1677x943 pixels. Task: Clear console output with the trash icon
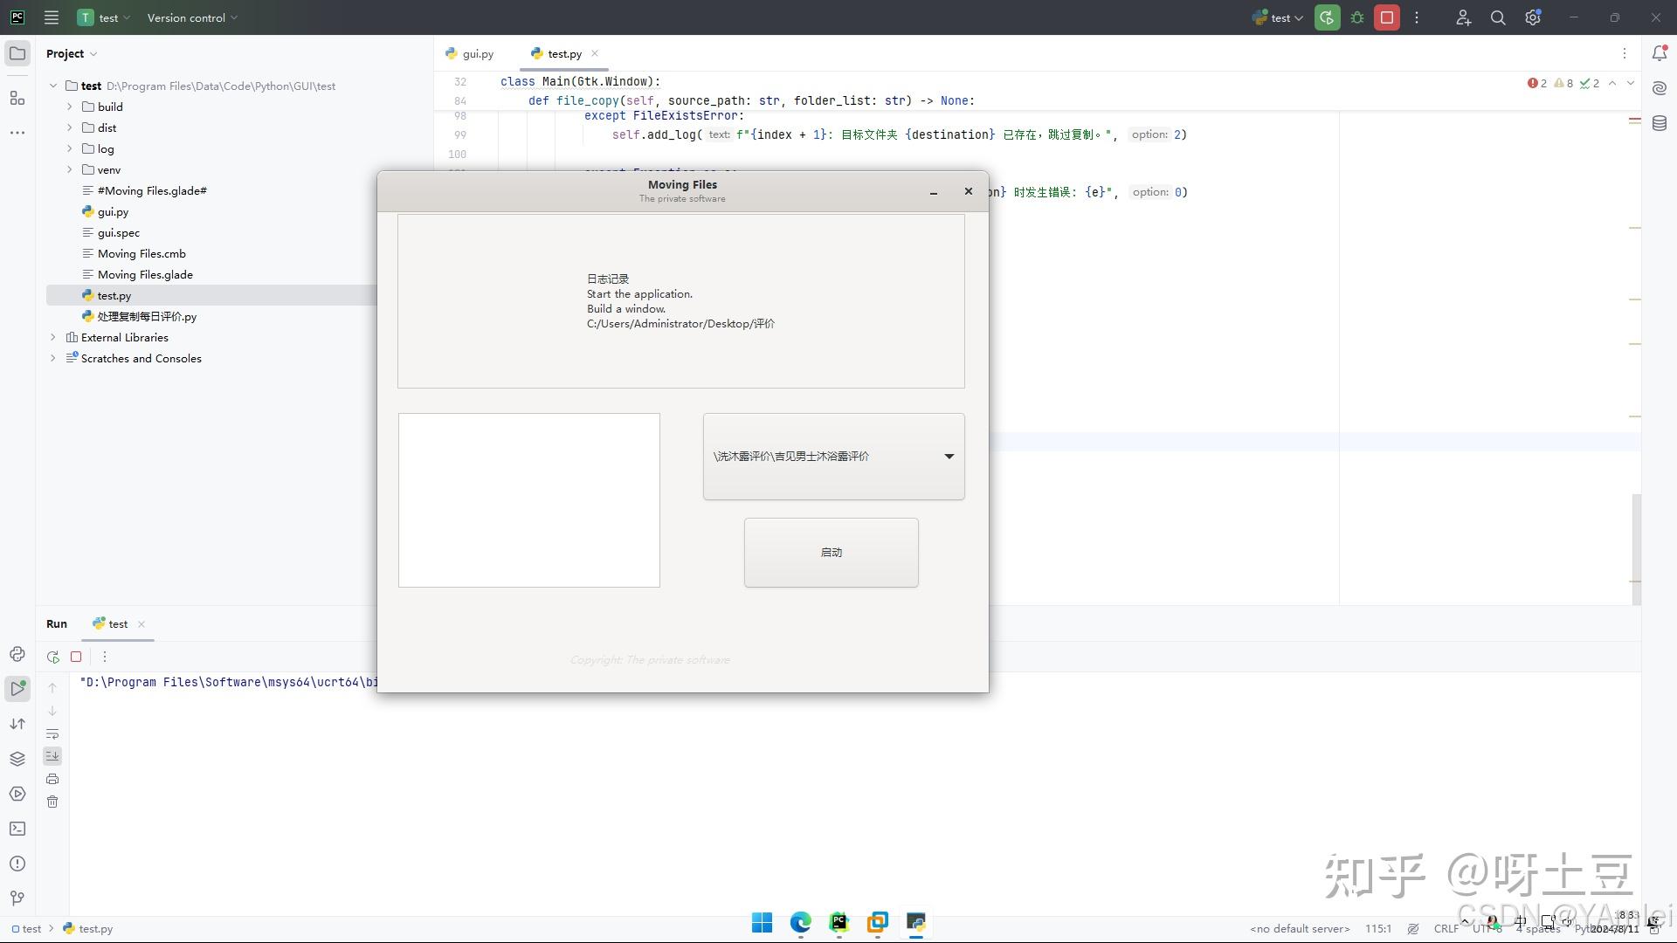click(x=52, y=802)
